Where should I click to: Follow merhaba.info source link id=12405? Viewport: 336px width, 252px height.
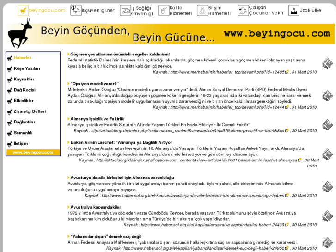tap(227, 72)
